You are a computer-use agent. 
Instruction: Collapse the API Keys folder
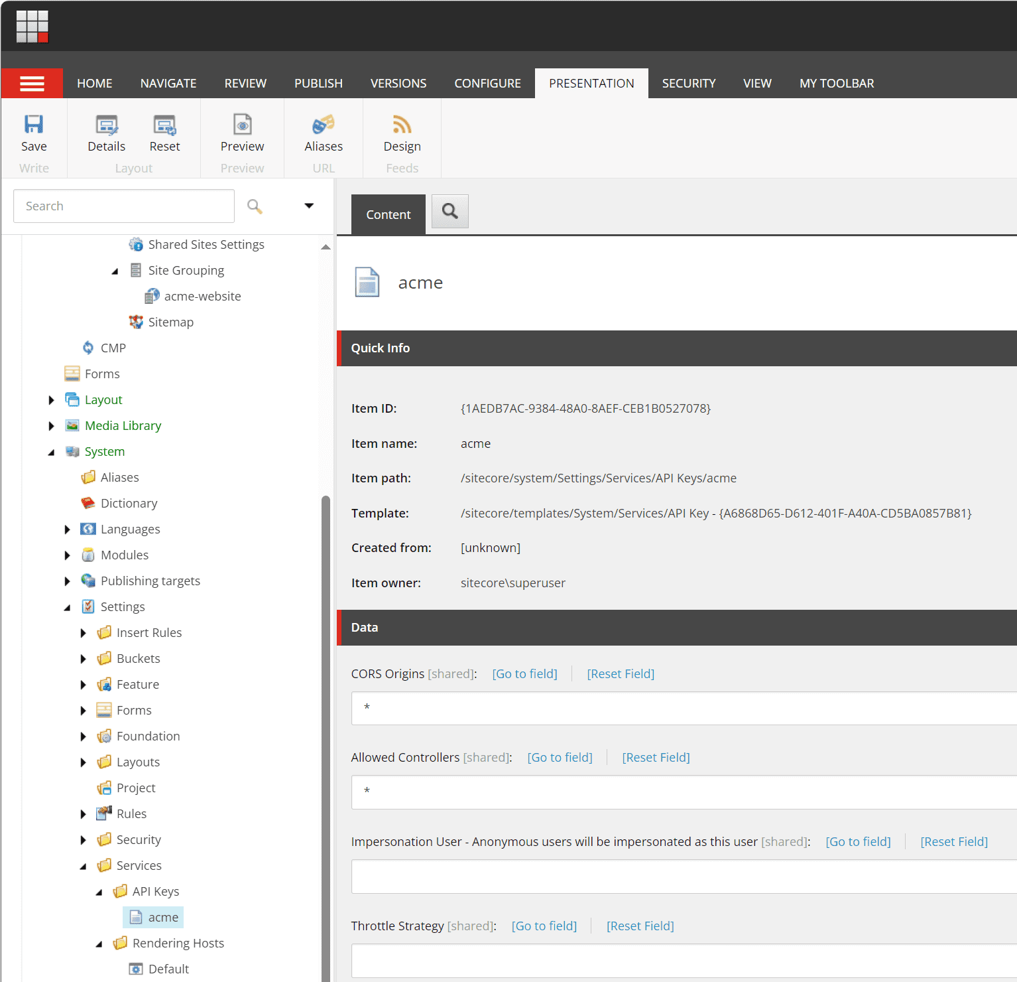(99, 892)
